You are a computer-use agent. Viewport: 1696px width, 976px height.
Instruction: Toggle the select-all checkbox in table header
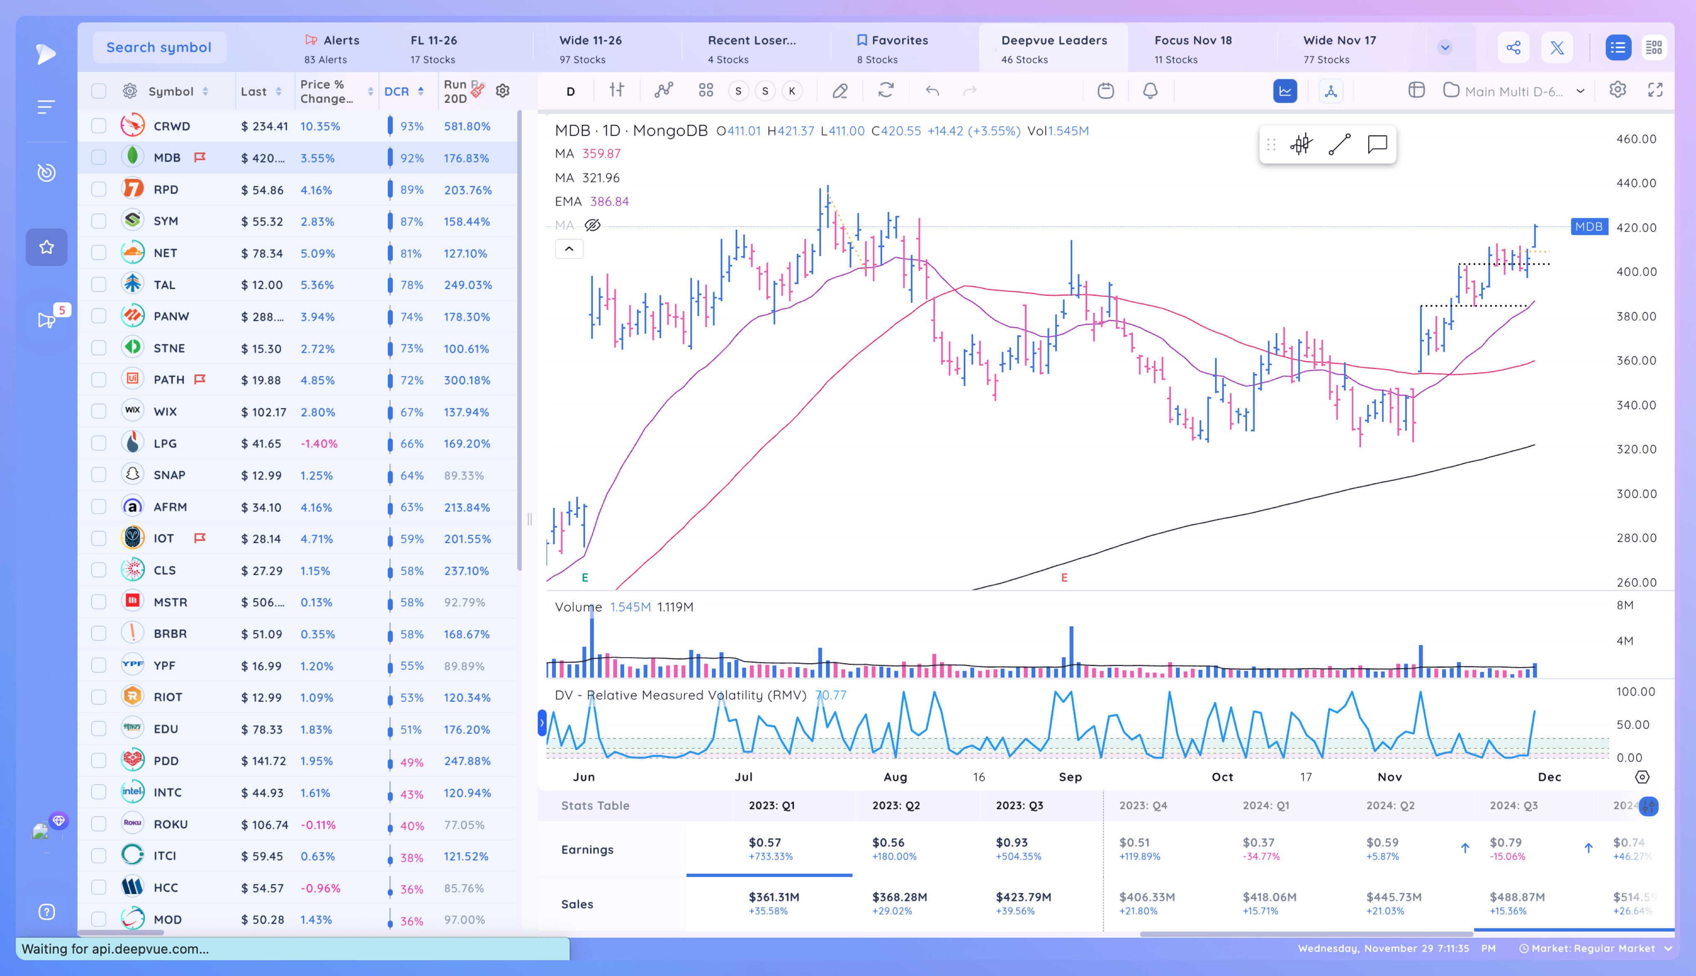[x=99, y=91]
